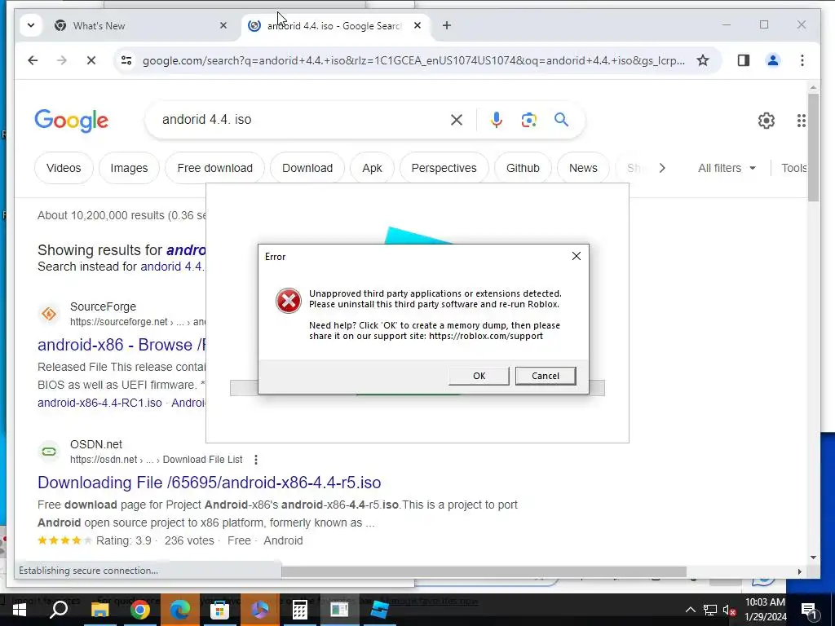Screen dimensions: 835x626
Task: Stop page loading with the X button
Action: [x=91, y=60]
